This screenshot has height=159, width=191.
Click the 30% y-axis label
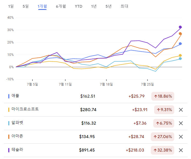[x=10, y=30]
